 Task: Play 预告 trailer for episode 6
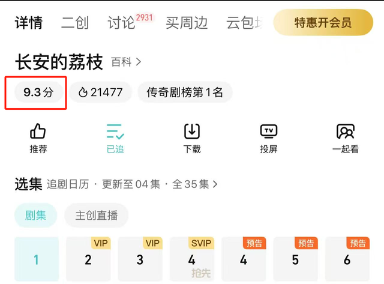click(347, 259)
